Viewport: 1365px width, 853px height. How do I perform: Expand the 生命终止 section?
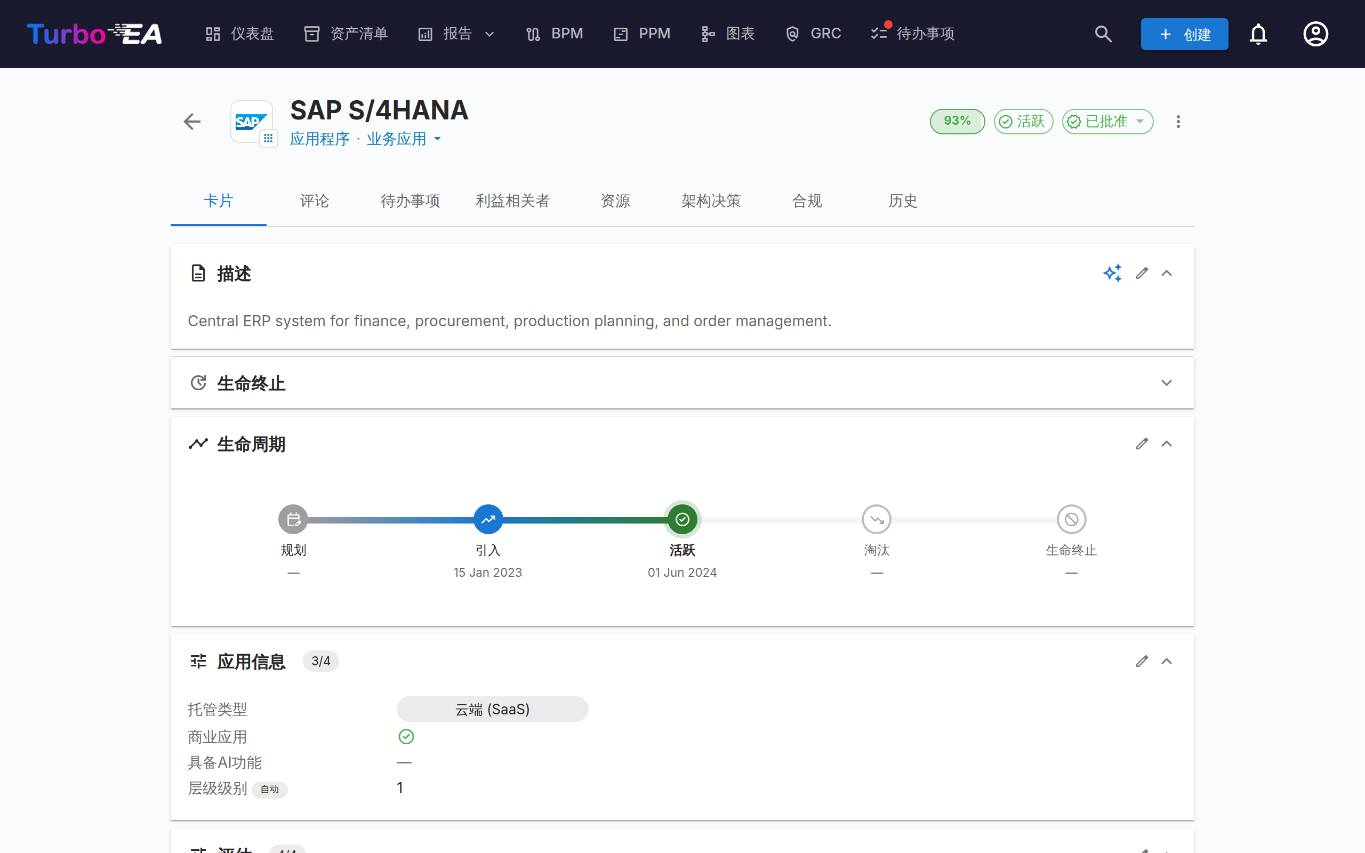1167,383
